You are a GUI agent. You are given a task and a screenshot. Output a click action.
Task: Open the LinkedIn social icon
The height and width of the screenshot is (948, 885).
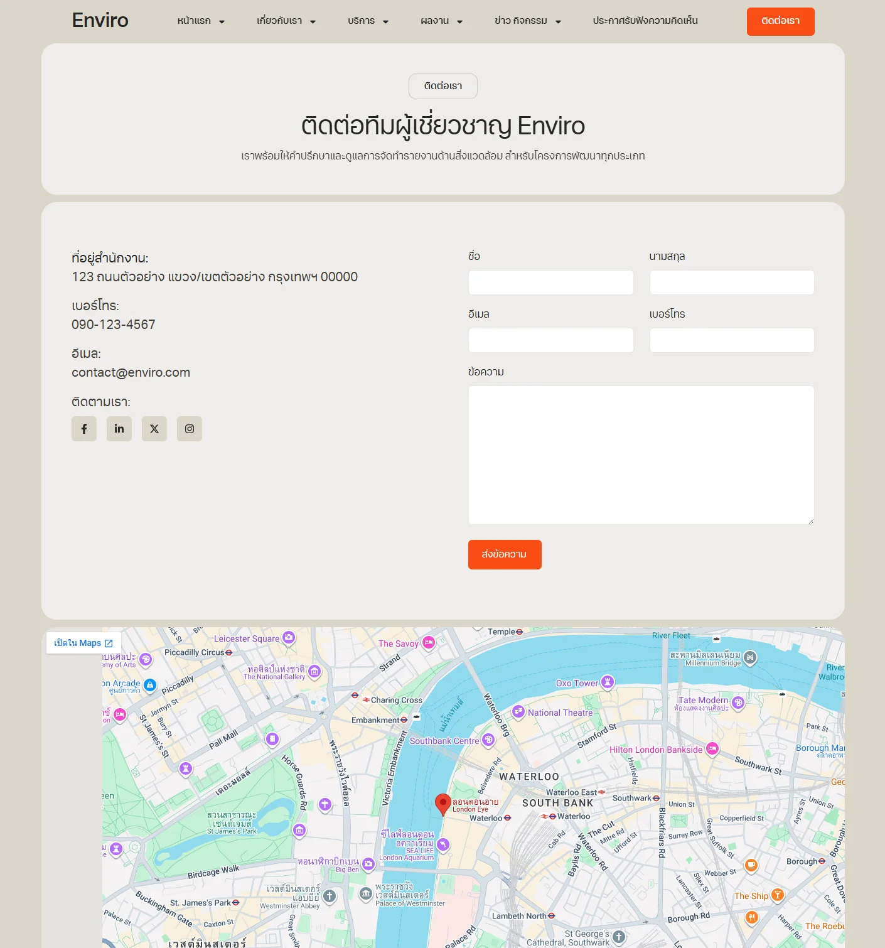119,429
